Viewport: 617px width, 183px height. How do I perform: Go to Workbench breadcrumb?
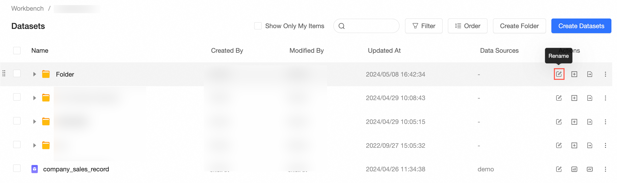[x=27, y=8]
